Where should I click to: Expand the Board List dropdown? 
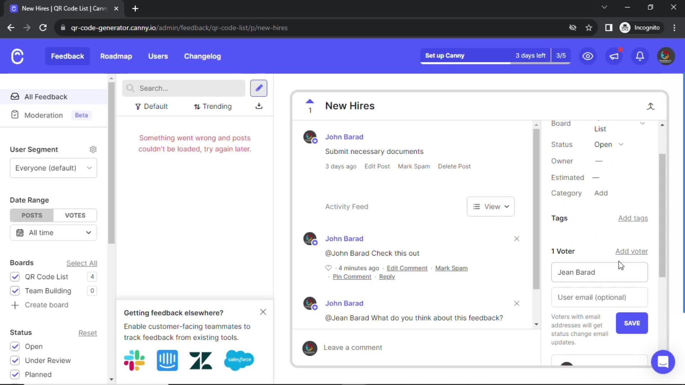[643, 123]
